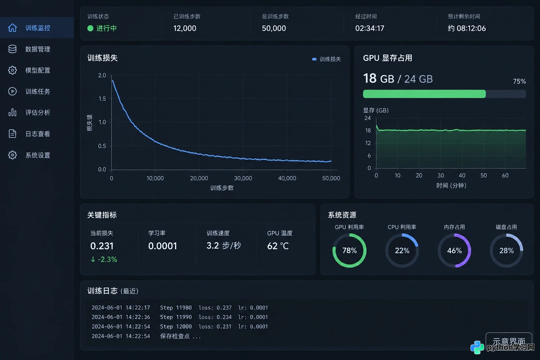Click the Step 12000 log line
This screenshot has height=360, width=540.
click(180, 327)
